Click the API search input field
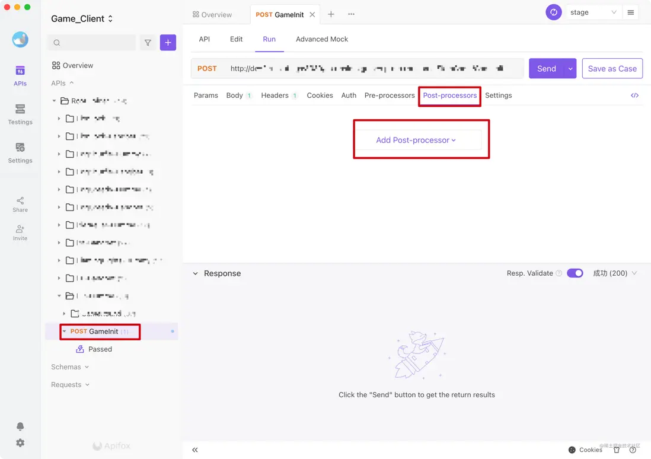This screenshot has height=459, width=651. click(x=92, y=43)
